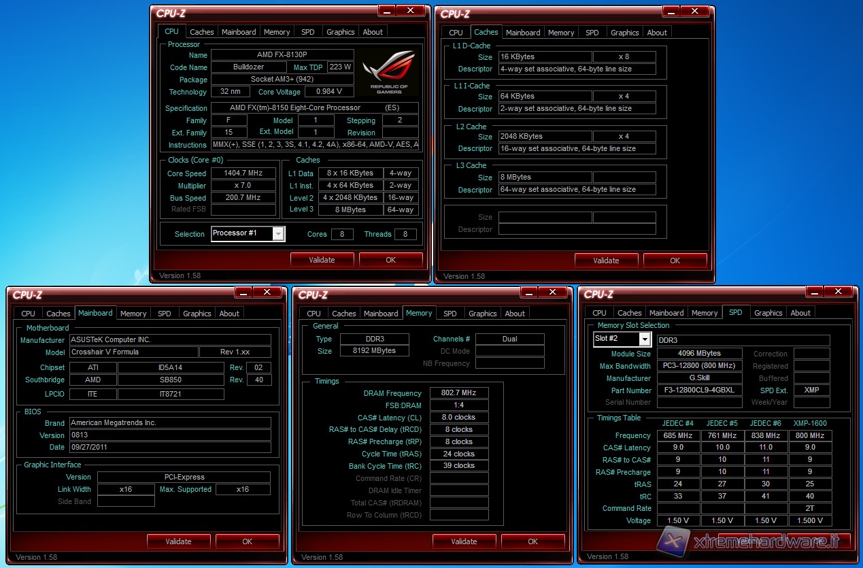Go to CPU tab in the Memory timings window
Image resolution: width=863 pixels, height=568 pixels.
coord(314,314)
